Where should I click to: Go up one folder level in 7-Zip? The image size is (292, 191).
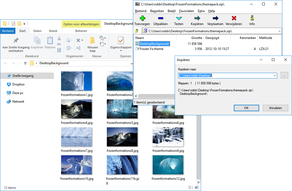pos(137,31)
